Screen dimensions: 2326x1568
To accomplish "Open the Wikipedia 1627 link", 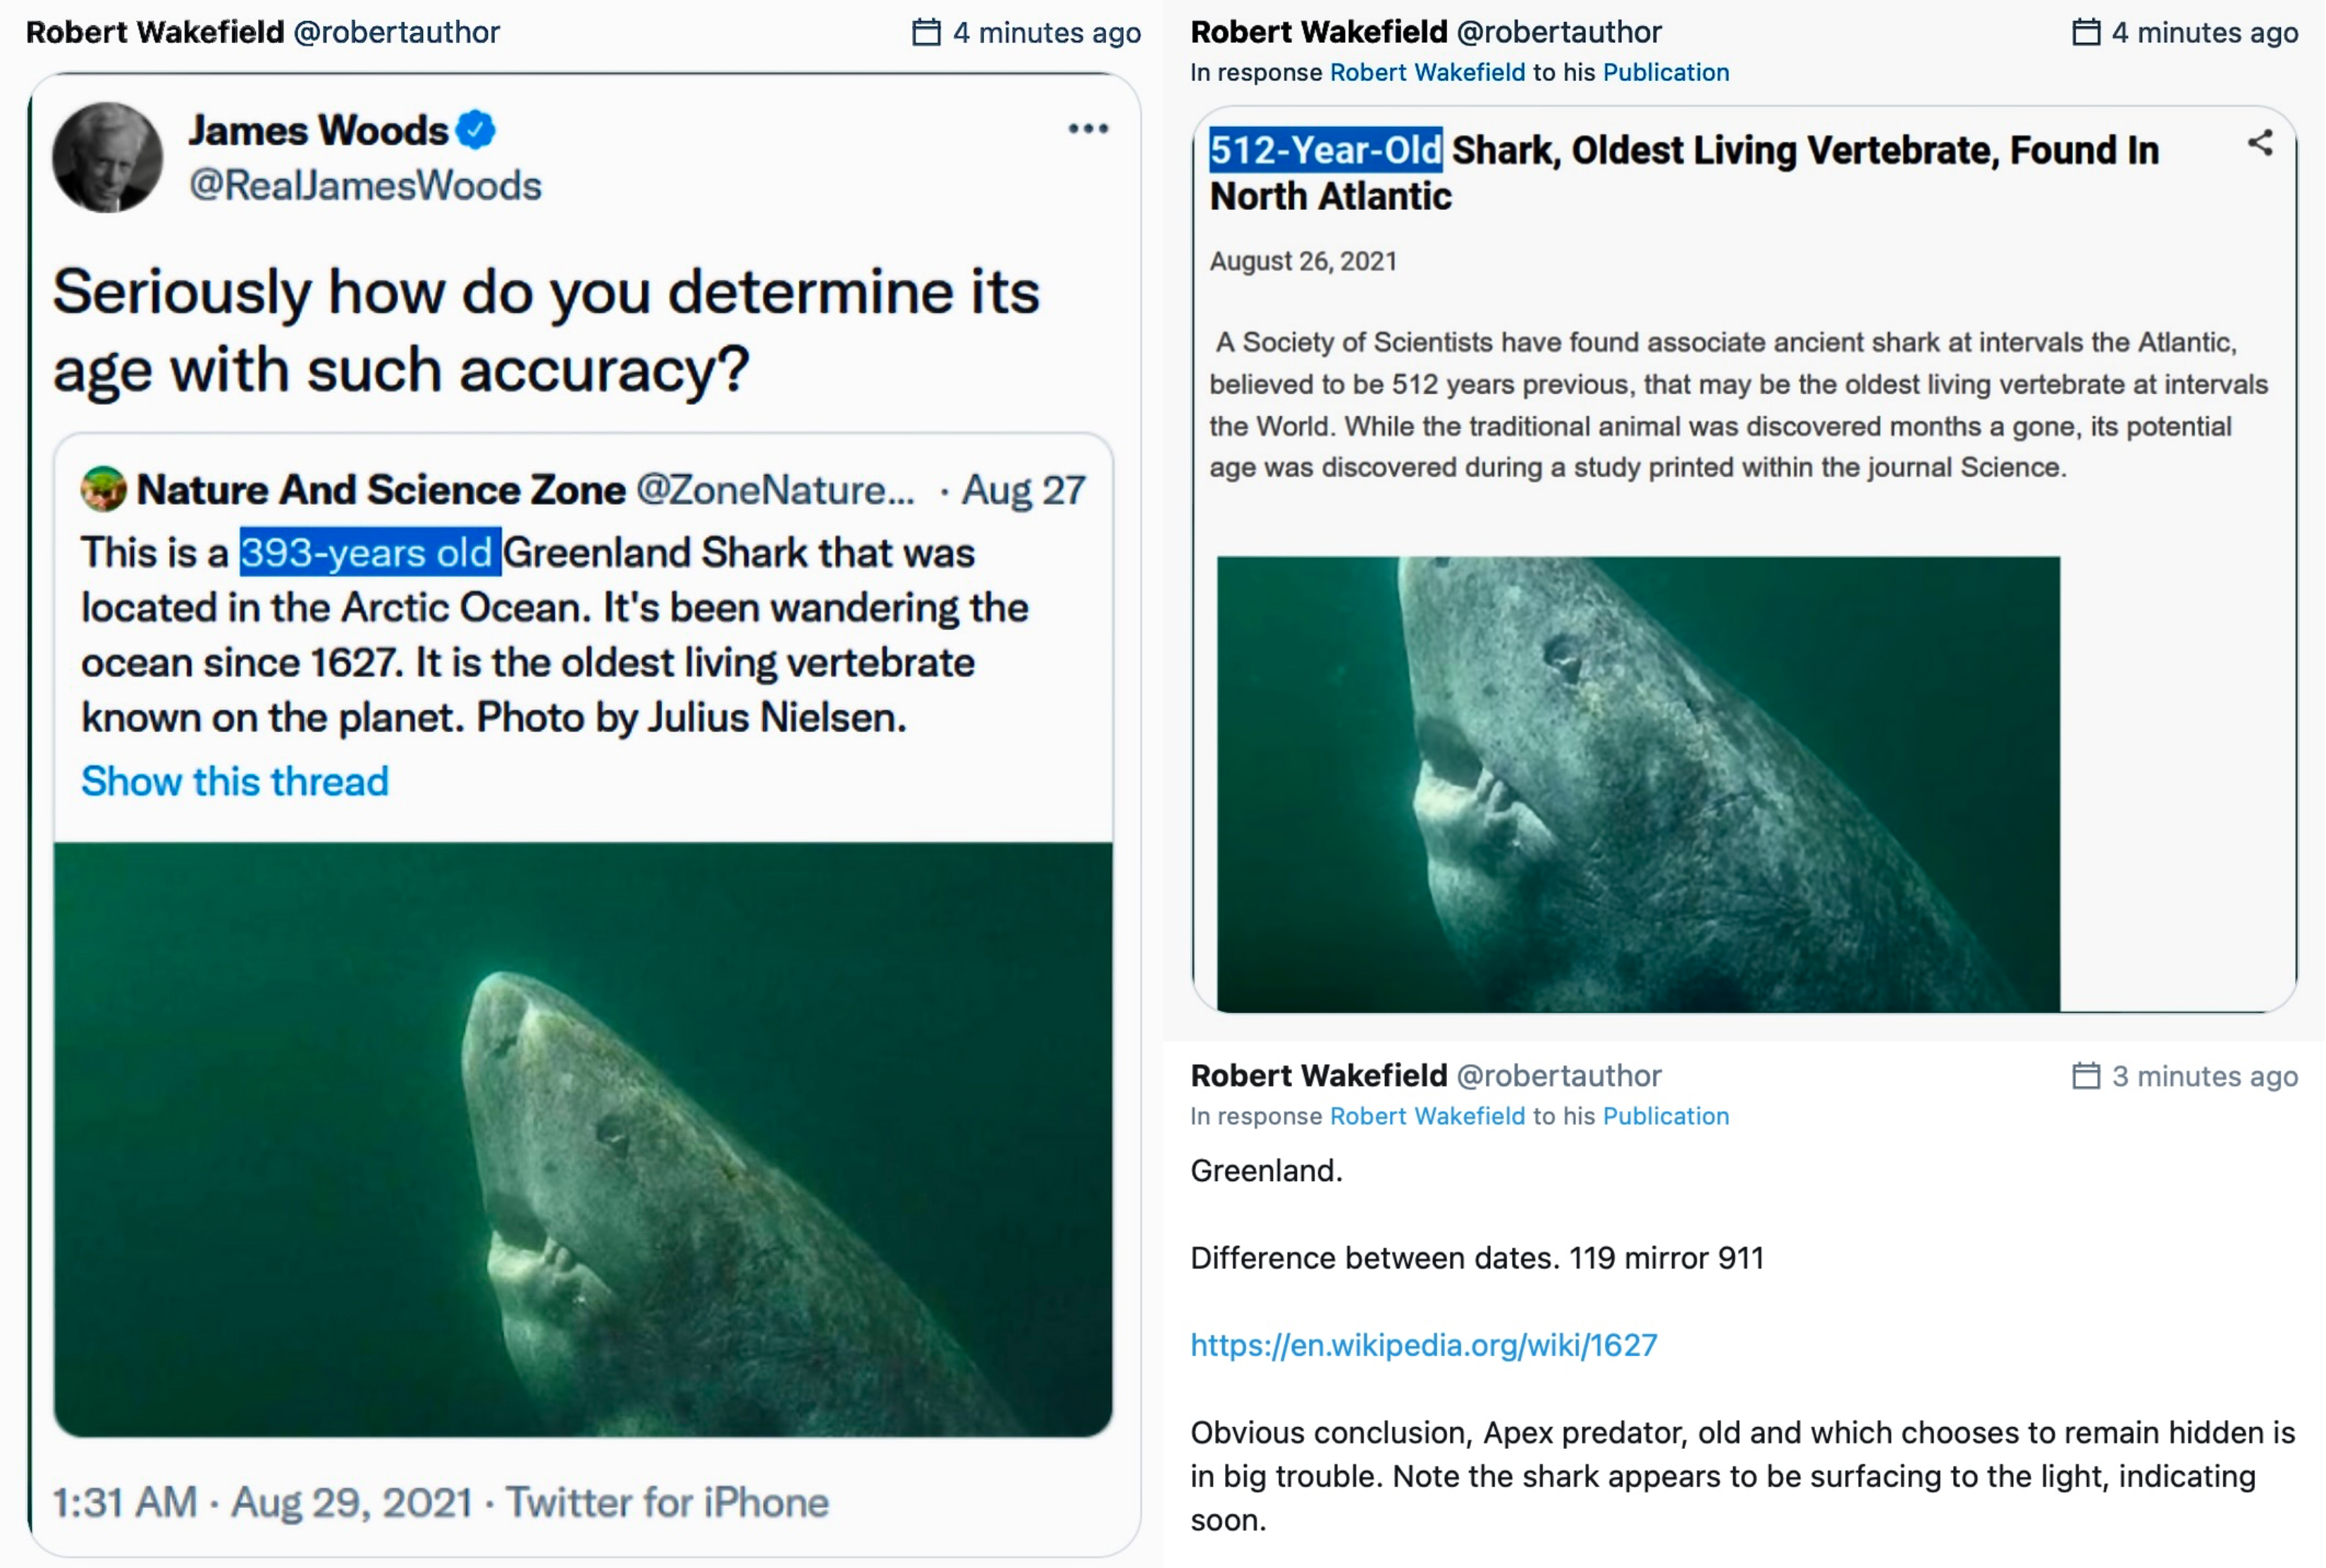I will coord(1423,1345).
